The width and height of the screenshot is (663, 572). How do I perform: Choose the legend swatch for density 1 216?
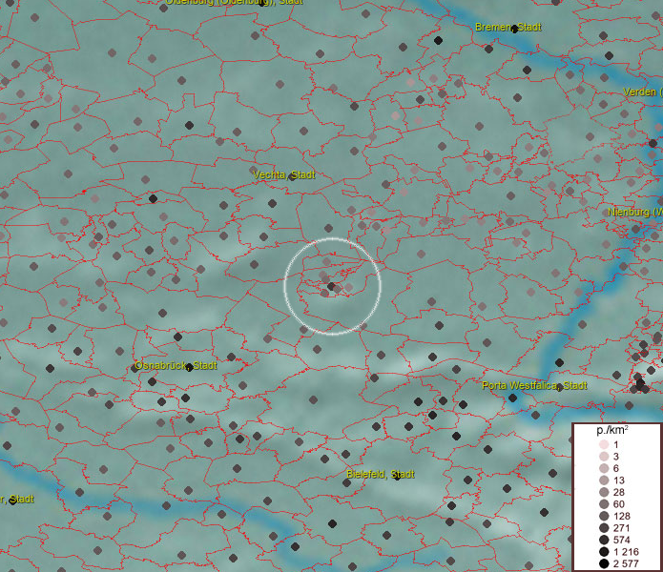604,552
